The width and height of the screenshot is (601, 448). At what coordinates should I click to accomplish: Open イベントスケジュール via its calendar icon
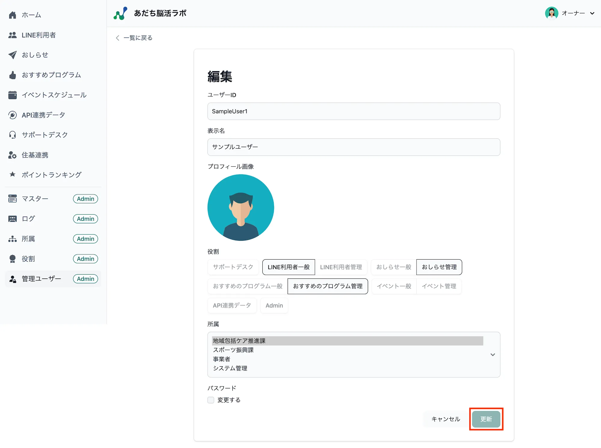click(12, 95)
